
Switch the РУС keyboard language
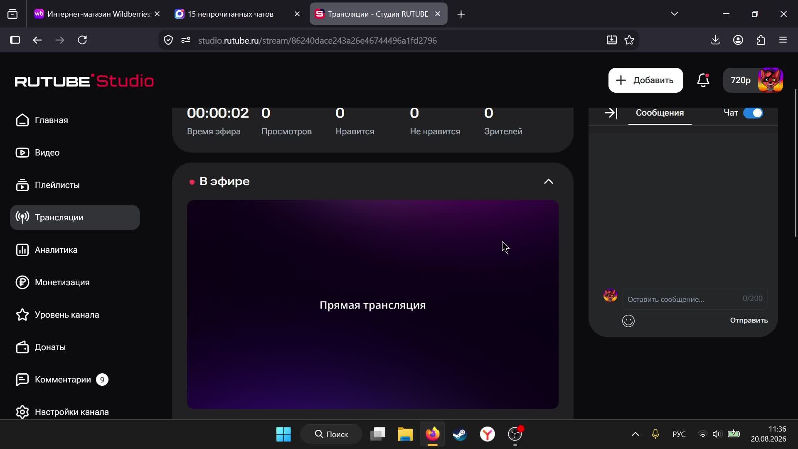click(x=679, y=434)
